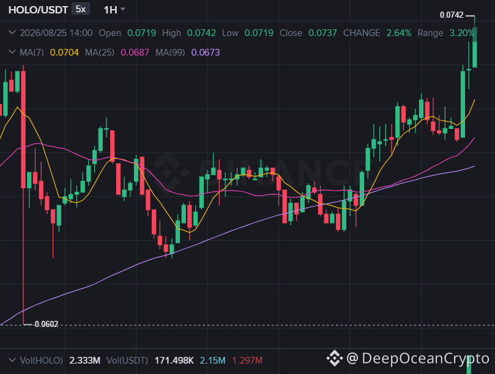Click the HOLO/USDT pair title

point(38,10)
